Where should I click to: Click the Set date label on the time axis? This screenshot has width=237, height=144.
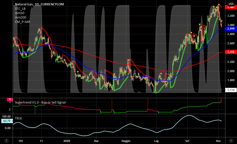(187, 141)
